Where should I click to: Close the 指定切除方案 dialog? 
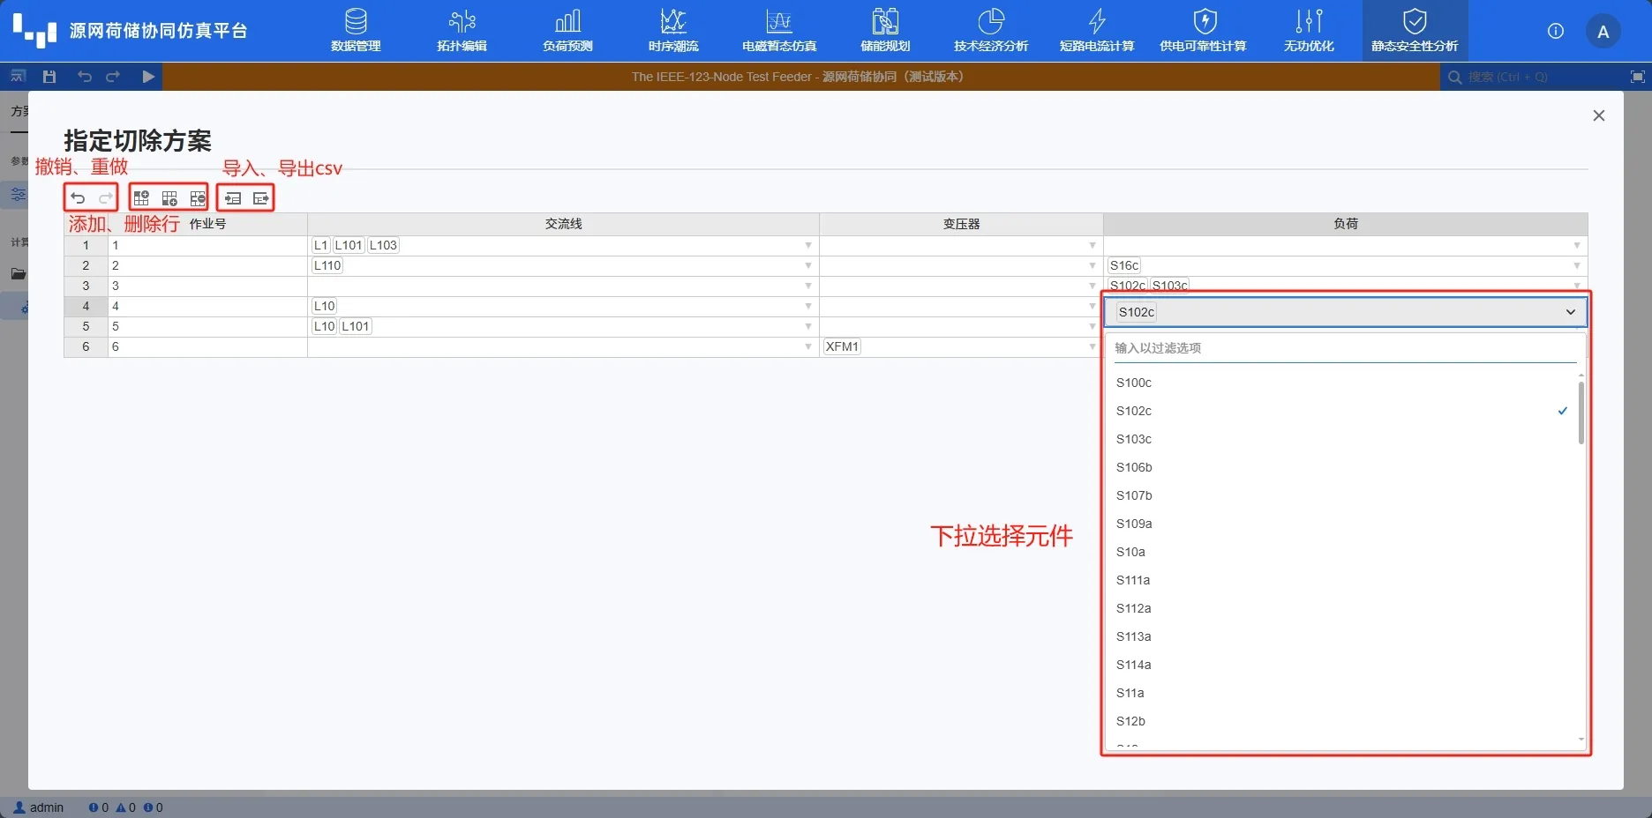click(1598, 115)
